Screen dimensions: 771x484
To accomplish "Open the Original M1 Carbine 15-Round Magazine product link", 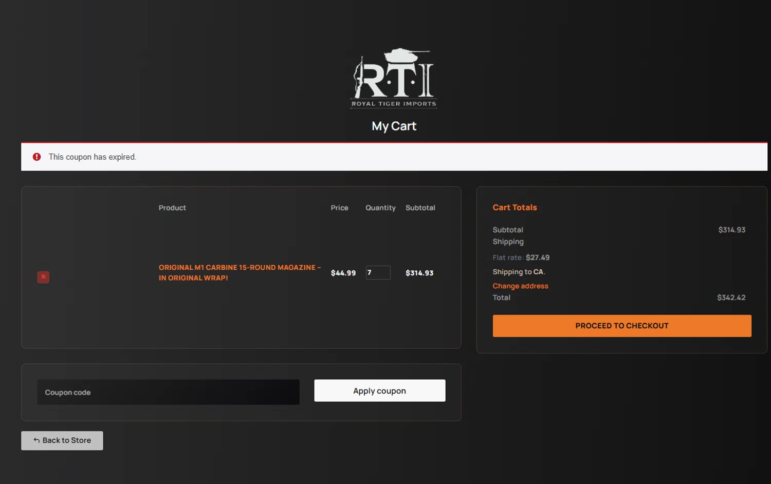I will point(240,273).
